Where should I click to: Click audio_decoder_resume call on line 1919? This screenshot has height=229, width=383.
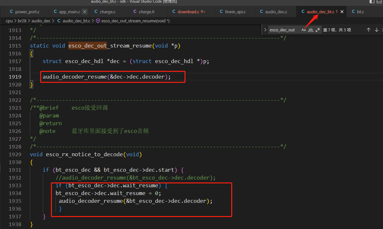[107, 77]
